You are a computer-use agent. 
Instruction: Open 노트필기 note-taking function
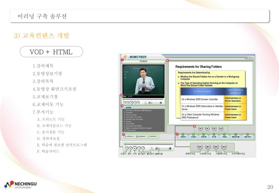[x=193, y=137]
